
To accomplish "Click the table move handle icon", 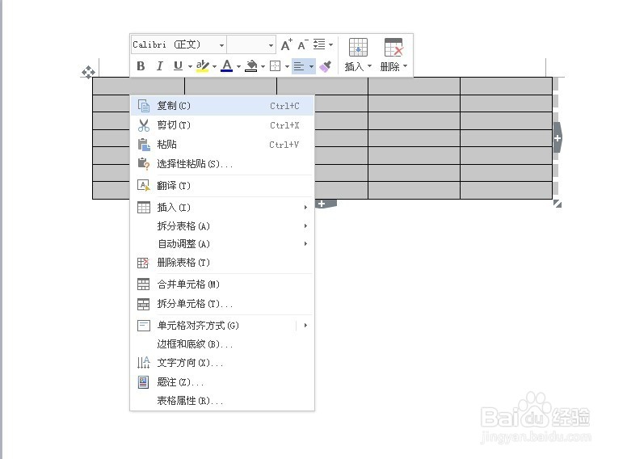I will (88, 73).
